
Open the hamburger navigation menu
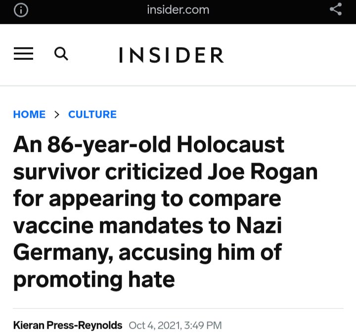(x=23, y=54)
